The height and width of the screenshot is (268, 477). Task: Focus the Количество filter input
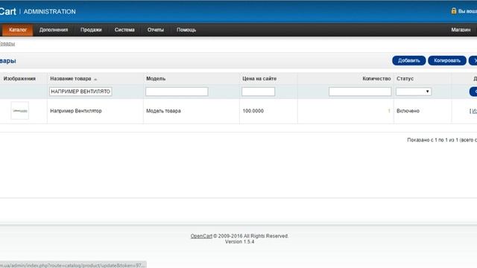(360, 92)
